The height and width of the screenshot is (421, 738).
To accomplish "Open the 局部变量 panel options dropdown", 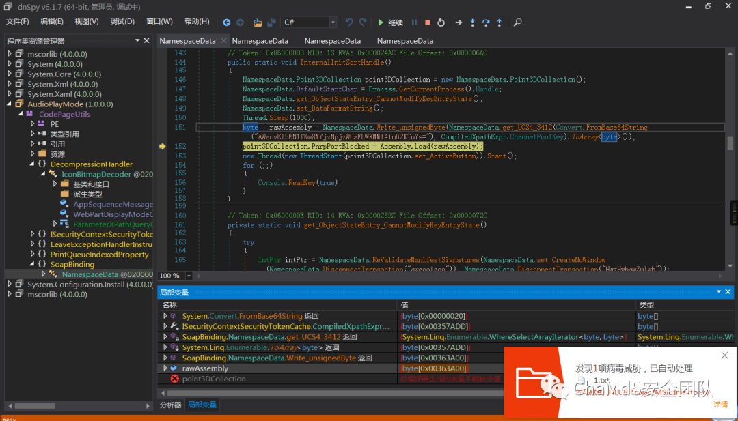I will click(719, 292).
